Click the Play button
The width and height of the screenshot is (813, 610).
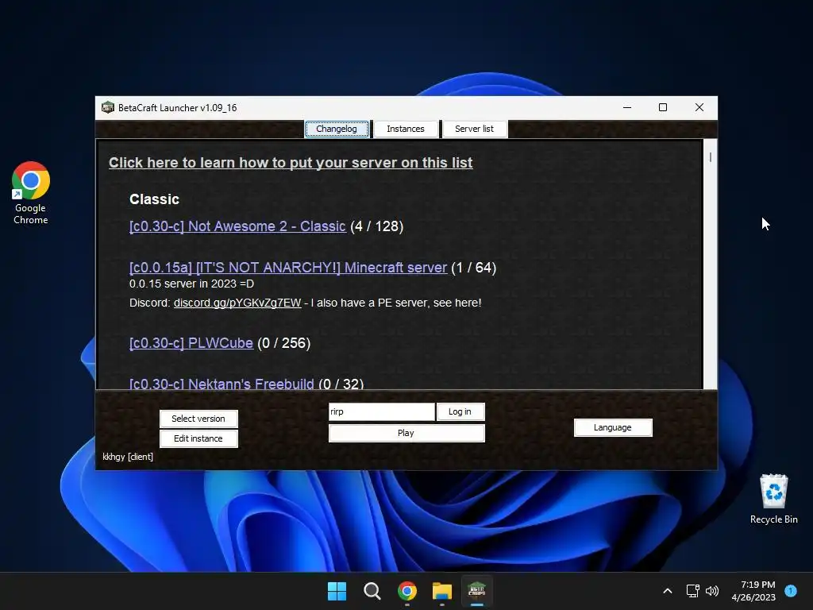pyautogui.click(x=406, y=433)
